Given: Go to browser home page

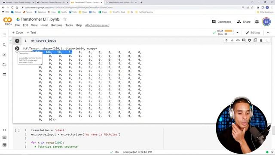Looking at the screenshot, I should click(17, 7).
